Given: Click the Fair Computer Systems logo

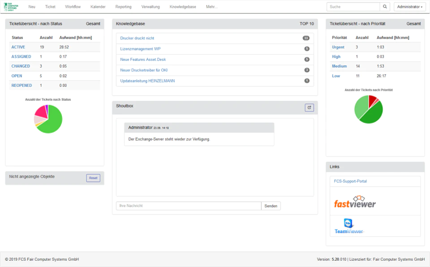Looking at the screenshot, I should pyautogui.click(x=11, y=7).
